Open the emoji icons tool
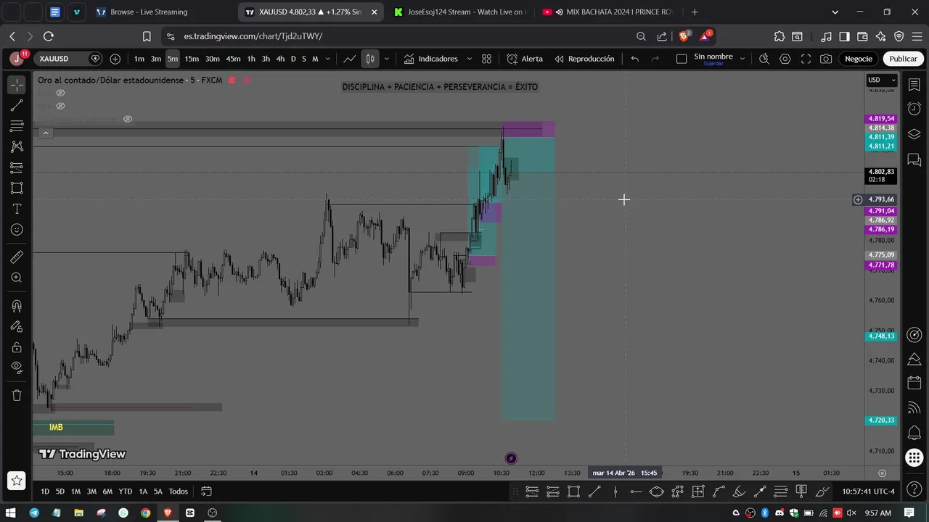The width and height of the screenshot is (929, 522). 17,230
